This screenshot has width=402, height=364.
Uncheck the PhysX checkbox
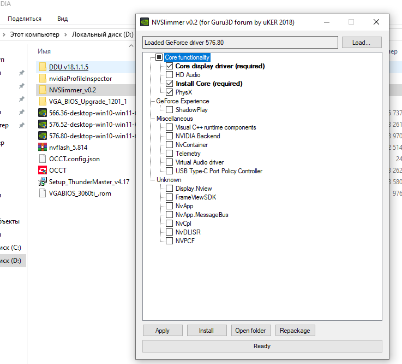[169, 92]
